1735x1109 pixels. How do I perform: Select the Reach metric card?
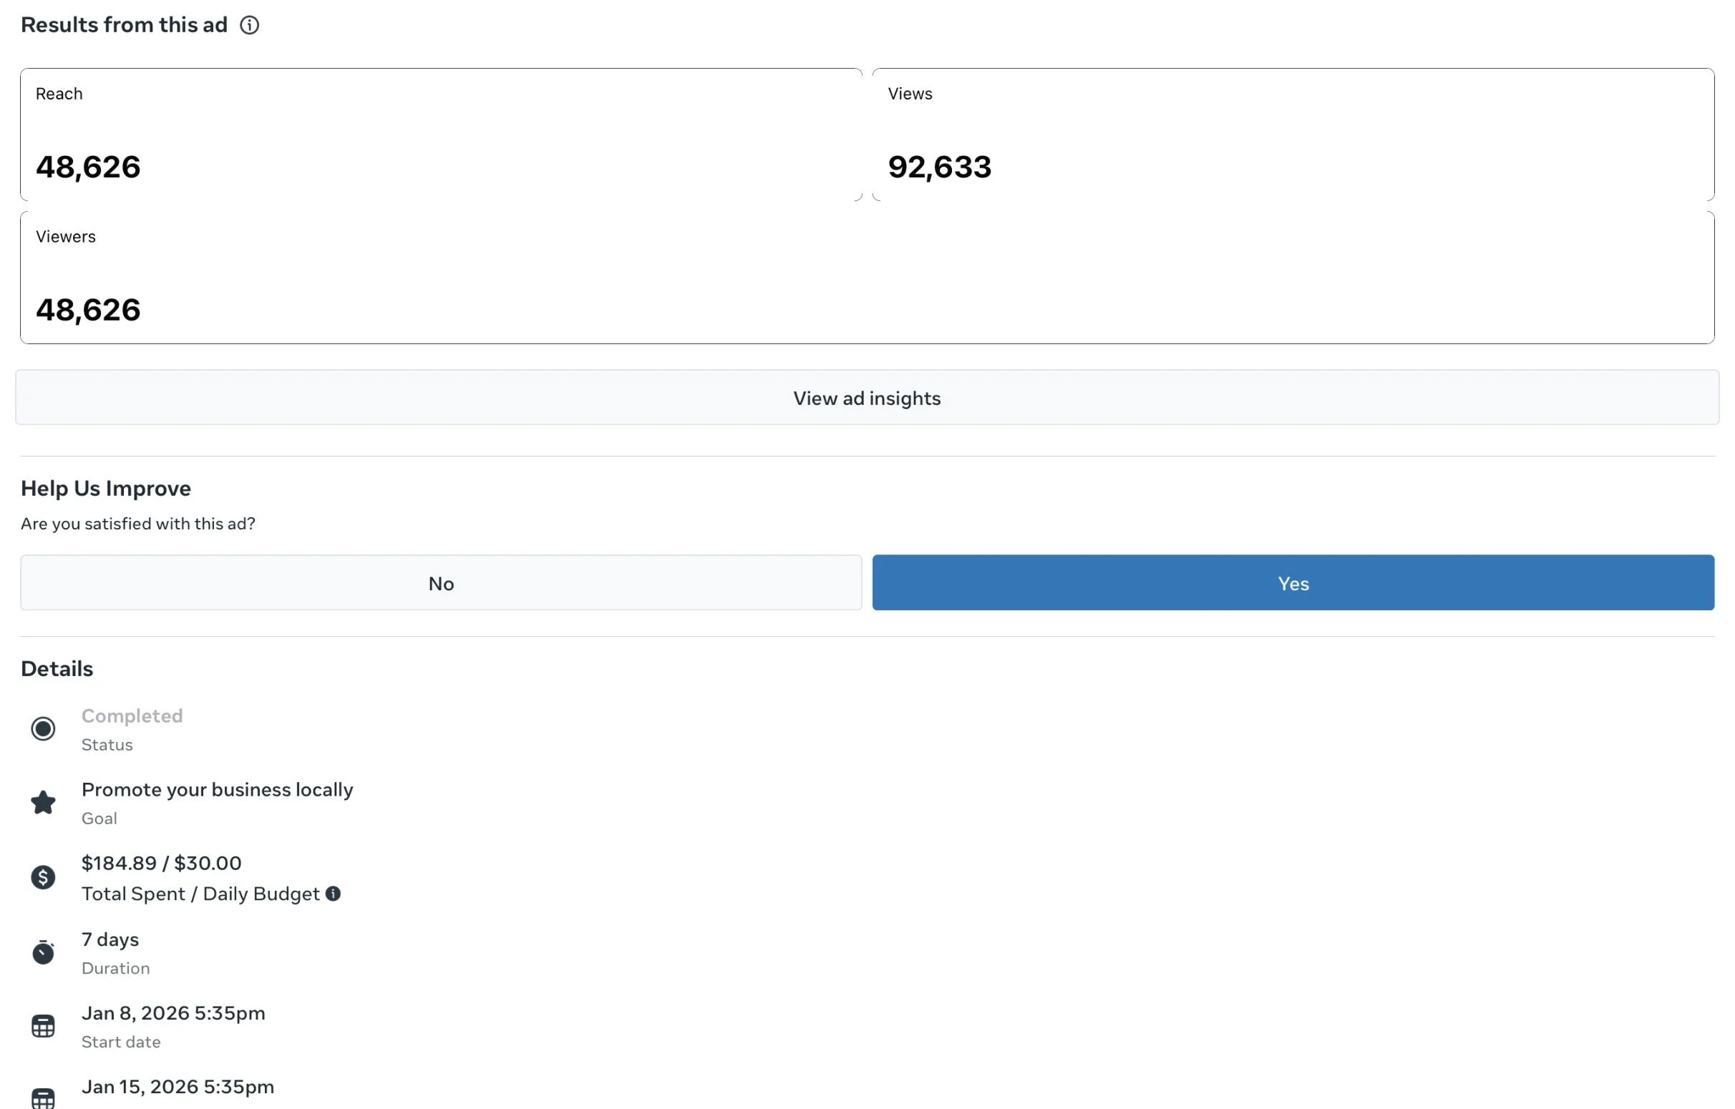coord(441,135)
